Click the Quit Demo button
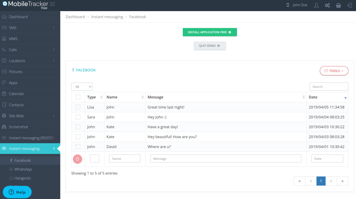 coord(210,46)
